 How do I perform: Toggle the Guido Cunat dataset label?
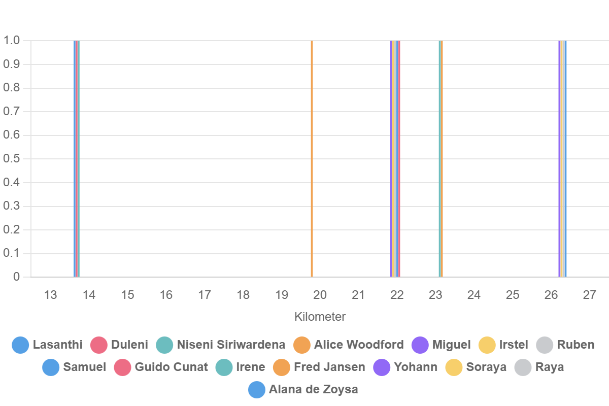[171, 367]
